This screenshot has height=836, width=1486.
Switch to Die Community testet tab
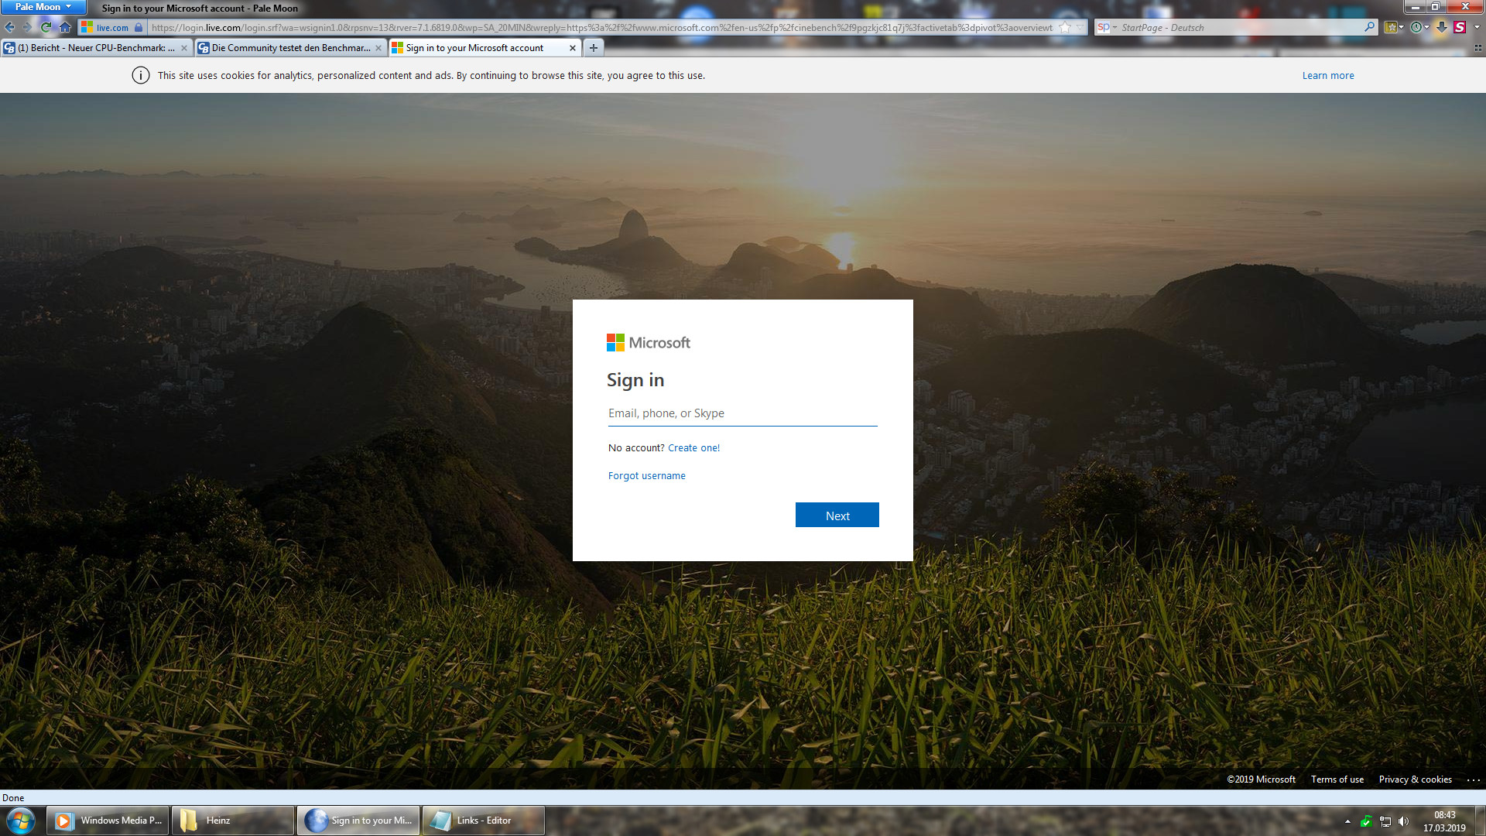pos(286,48)
